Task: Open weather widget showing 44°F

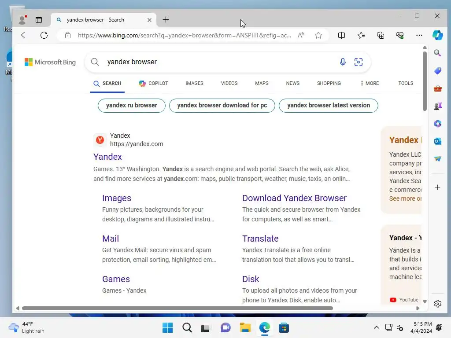Action: pos(26,327)
